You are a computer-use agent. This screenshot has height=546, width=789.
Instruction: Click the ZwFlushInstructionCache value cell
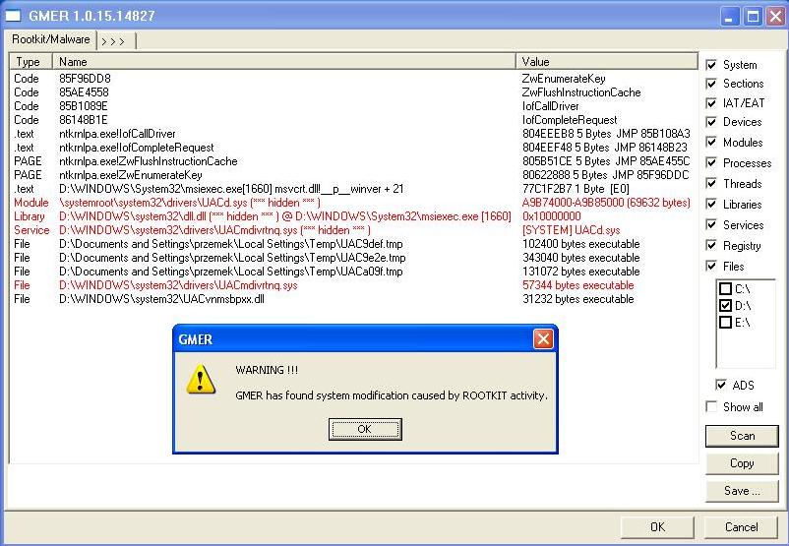coord(581,92)
